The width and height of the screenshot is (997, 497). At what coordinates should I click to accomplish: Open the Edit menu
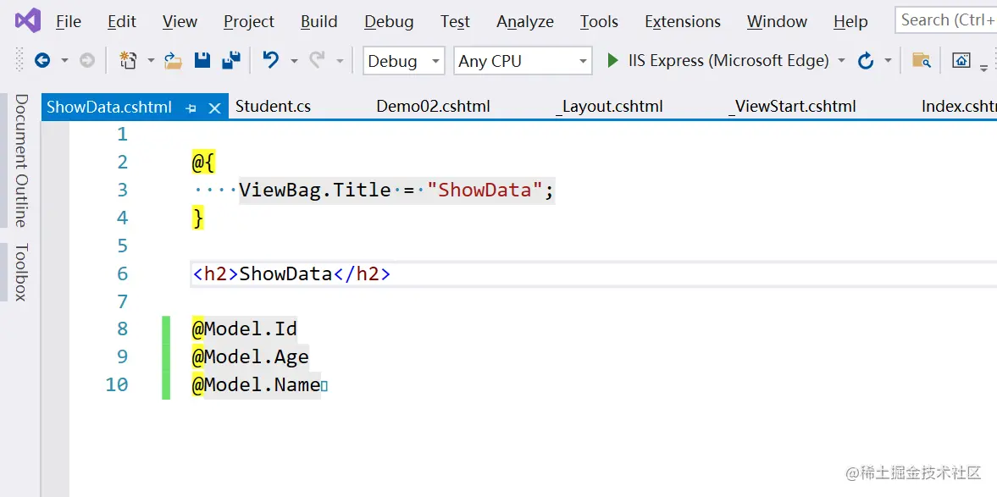pos(121,22)
